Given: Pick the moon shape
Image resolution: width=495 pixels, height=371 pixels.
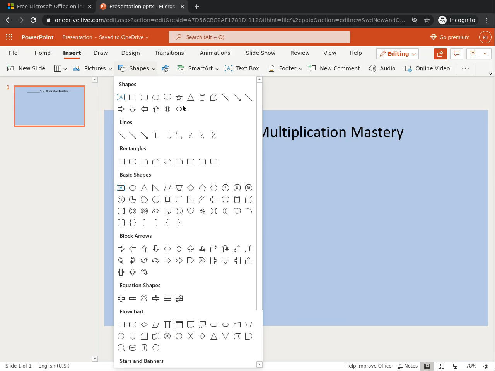Looking at the screenshot, I should 225,211.
